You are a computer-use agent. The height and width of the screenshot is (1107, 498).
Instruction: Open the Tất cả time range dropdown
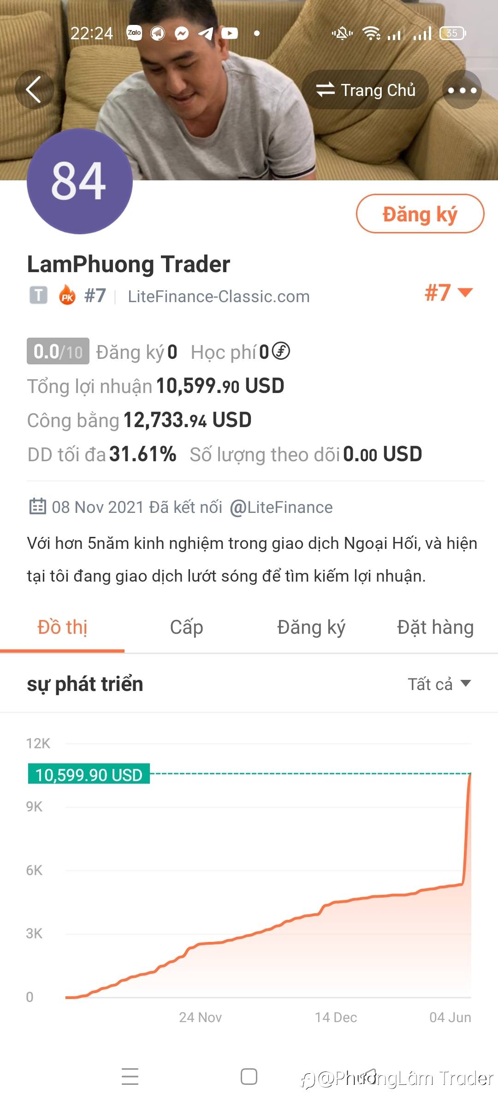[439, 684]
